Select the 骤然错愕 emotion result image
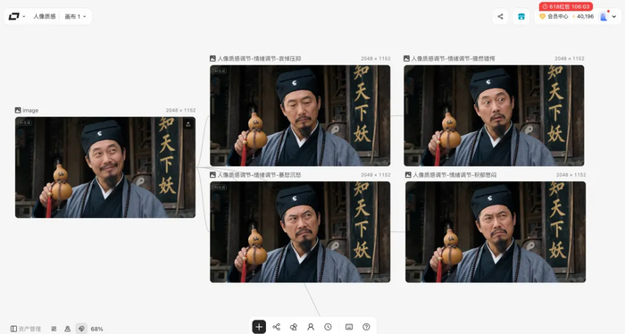 [x=494, y=115]
